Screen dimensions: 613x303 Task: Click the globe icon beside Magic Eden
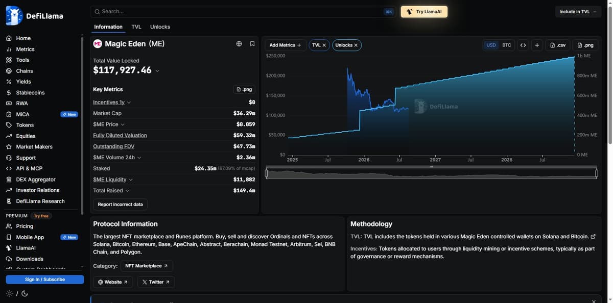[239, 44]
